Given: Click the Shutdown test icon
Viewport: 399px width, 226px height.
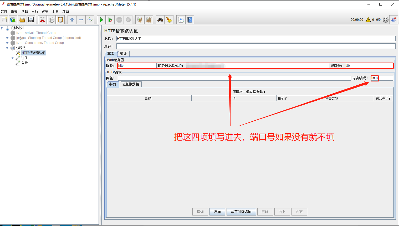Looking at the screenshot, I should (128, 20).
